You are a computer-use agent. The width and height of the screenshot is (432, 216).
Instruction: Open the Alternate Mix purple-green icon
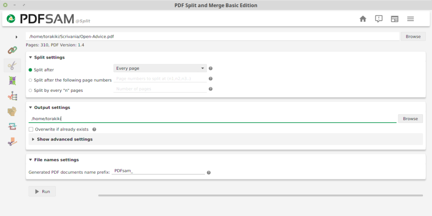tap(12, 81)
